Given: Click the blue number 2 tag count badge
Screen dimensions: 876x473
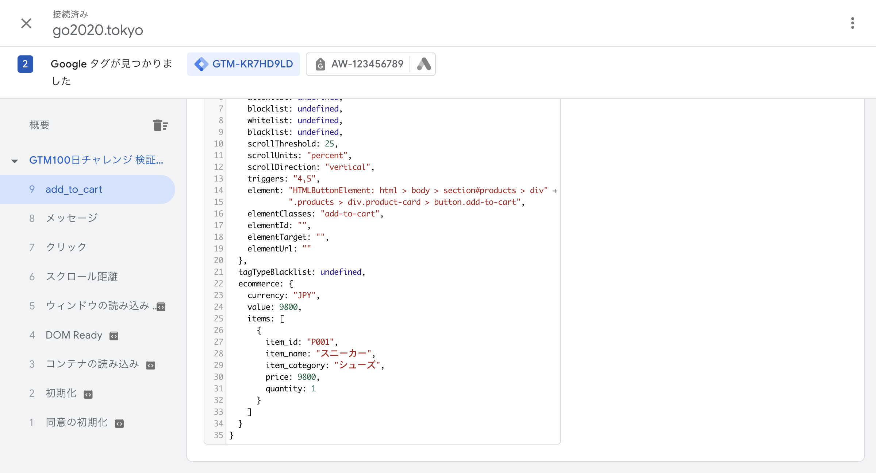Looking at the screenshot, I should point(25,64).
